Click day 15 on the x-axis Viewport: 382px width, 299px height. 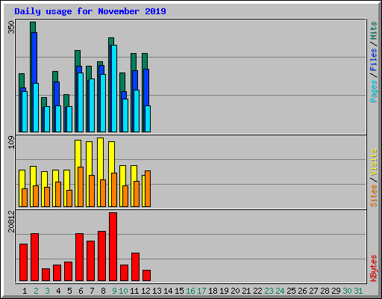coord(179,291)
